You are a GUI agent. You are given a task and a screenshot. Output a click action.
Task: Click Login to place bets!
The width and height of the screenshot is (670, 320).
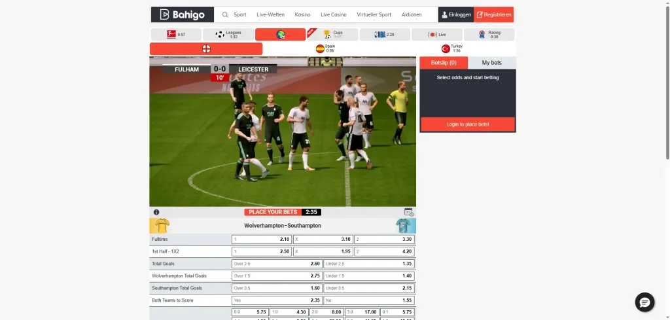tap(468, 124)
